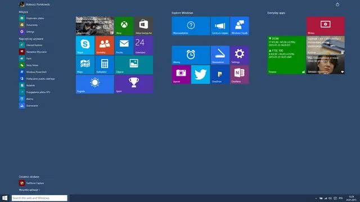Open the live tile showing a woman's face
360x202 pixels.
[325, 65]
